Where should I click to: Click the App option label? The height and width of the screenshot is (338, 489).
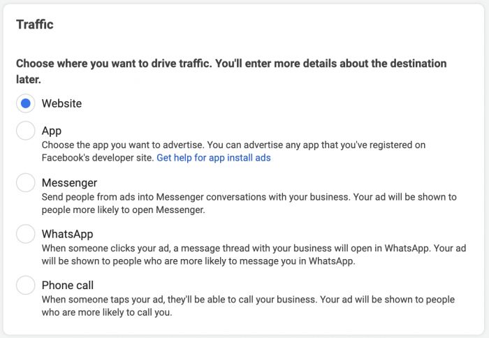pos(52,131)
